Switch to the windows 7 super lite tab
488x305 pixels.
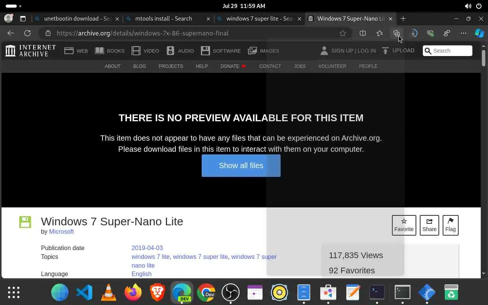[259, 18]
